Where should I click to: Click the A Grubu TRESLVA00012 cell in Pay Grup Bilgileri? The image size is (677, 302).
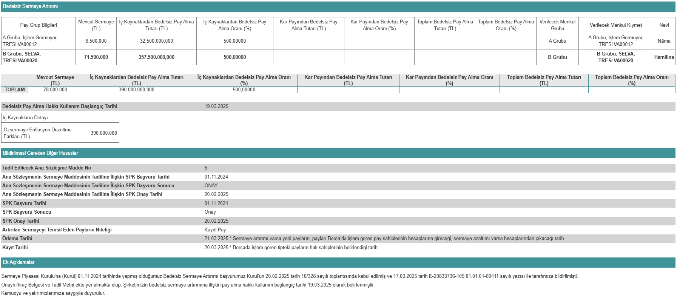coord(39,41)
